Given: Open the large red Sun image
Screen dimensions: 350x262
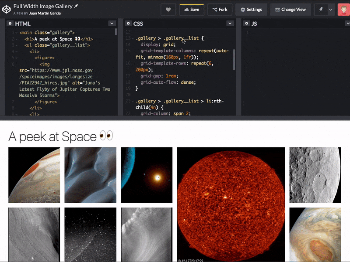Looking at the screenshot, I should point(231,204).
